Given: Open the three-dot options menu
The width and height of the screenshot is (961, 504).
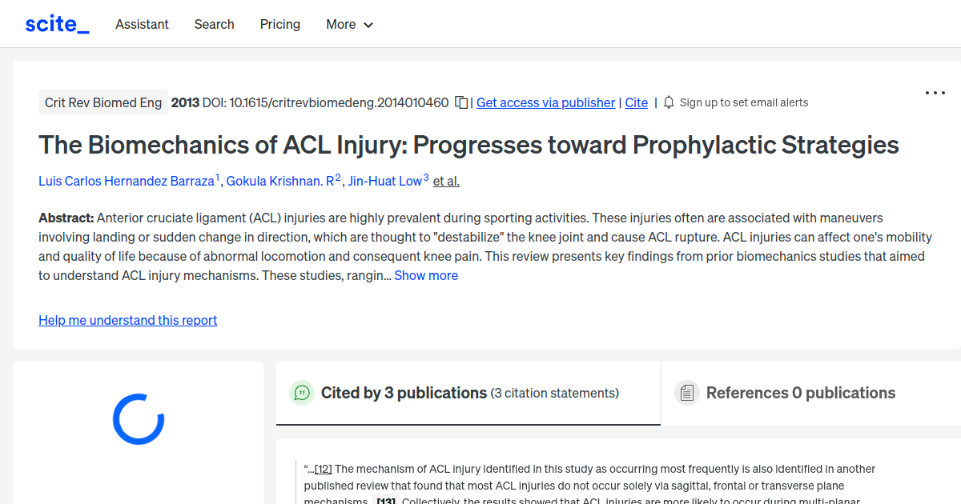Looking at the screenshot, I should pyautogui.click(x=935, y=93).
